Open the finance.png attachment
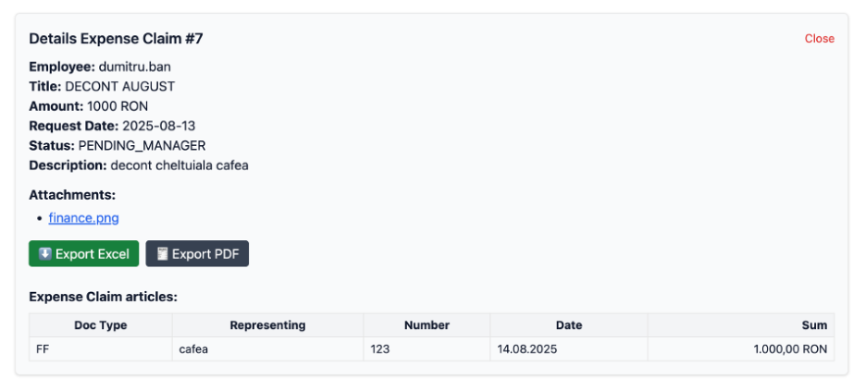 click(84, 218)
